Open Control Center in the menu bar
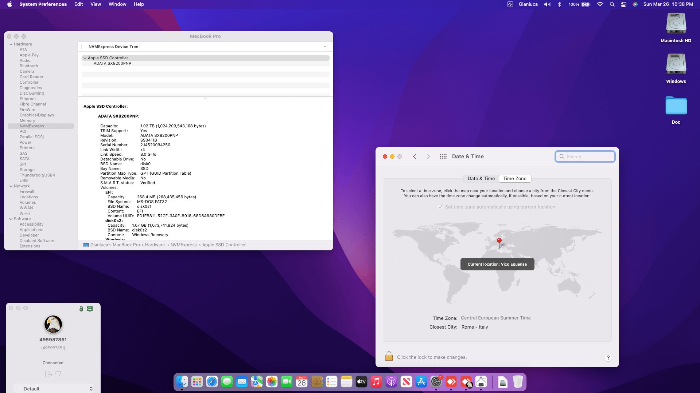 coord(624,4)
